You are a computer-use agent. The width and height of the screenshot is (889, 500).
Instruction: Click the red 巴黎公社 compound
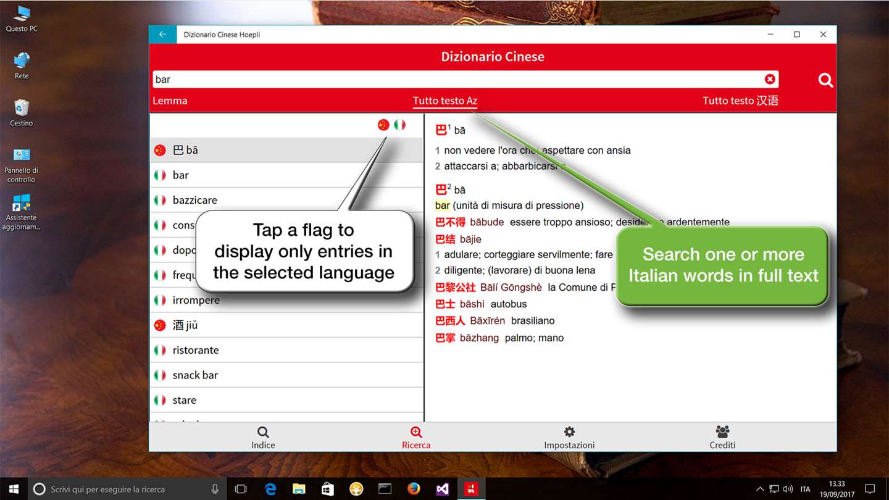(x=456, y=287)
